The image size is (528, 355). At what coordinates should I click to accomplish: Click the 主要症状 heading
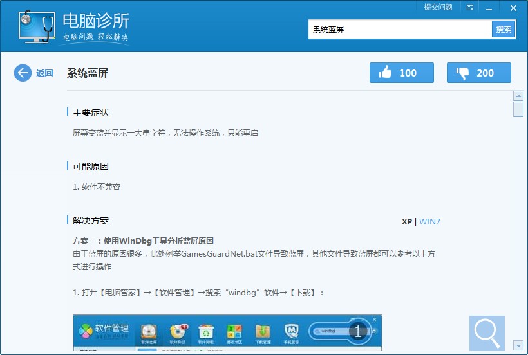pyautogui.click(x=91, y=113)
